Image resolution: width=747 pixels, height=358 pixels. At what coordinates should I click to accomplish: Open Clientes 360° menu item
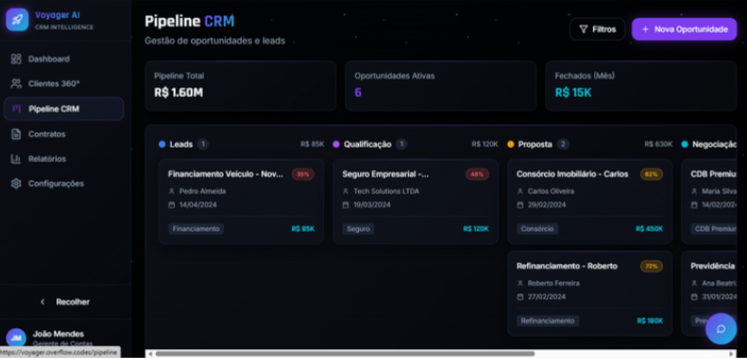point(64,84)
